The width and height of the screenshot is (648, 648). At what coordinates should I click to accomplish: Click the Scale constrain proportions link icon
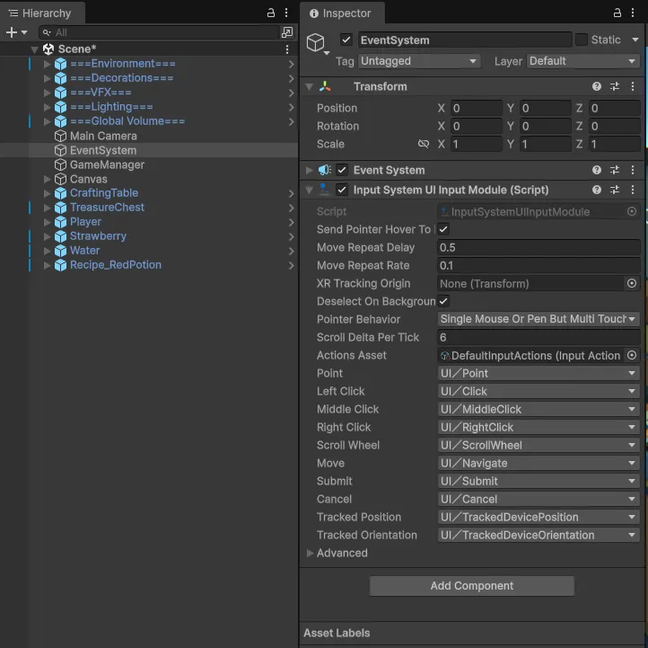point(424,145)
